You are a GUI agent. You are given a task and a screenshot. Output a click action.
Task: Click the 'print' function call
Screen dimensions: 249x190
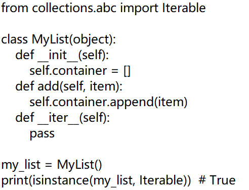[x=15, y=180]
